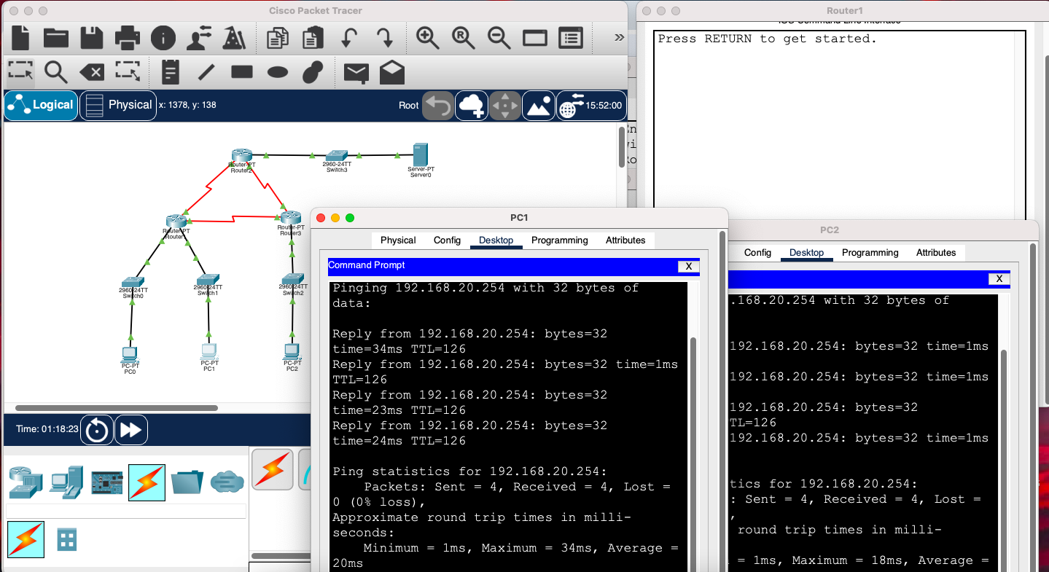The width and height of the screenshot is (1049, 572).
Task: Click the Save file icon
Action: tap(92, 38)
